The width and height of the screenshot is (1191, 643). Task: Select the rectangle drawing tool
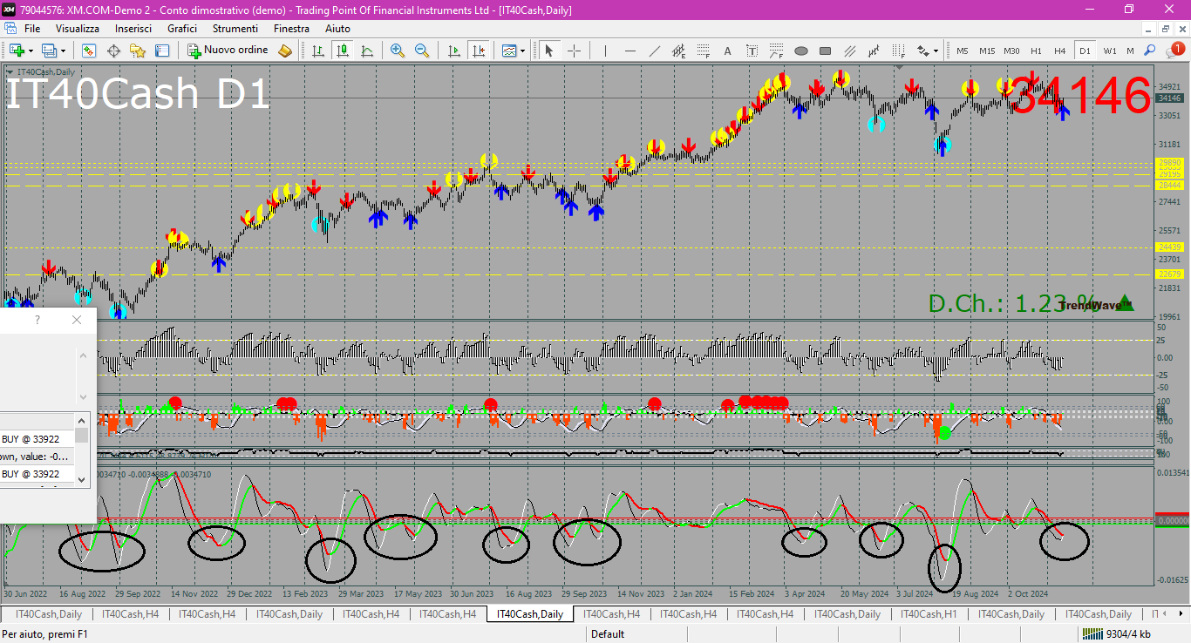click(x=826, y=51)
